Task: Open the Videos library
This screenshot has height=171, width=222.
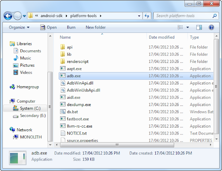Action: [x=23, y=72]
